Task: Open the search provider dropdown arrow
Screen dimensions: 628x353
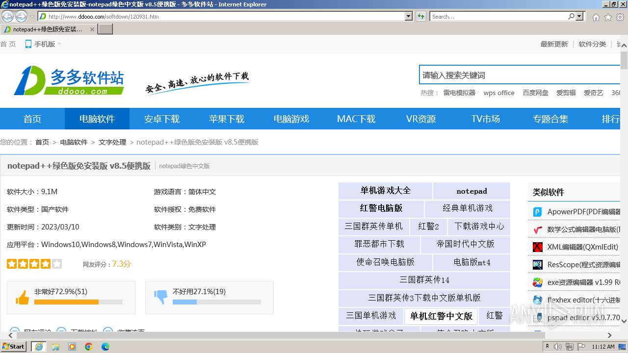Action: point(580,16)
